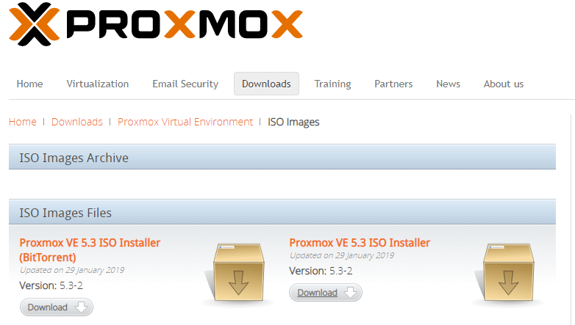Open the Virtualization menu

tap(98, 84)
